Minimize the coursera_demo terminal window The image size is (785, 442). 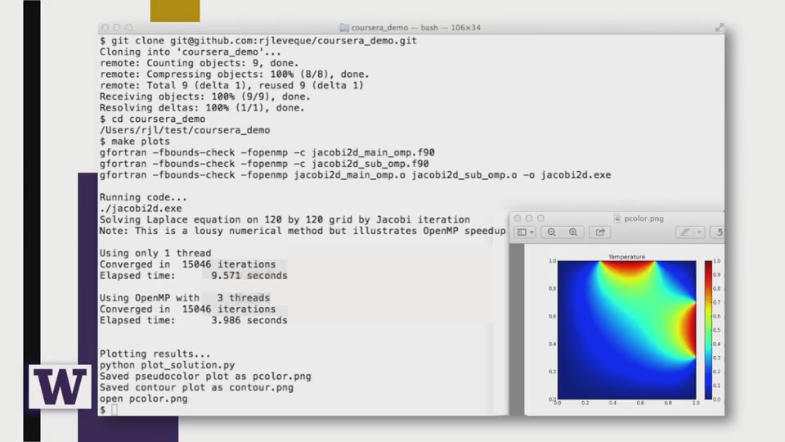point(117,28)
